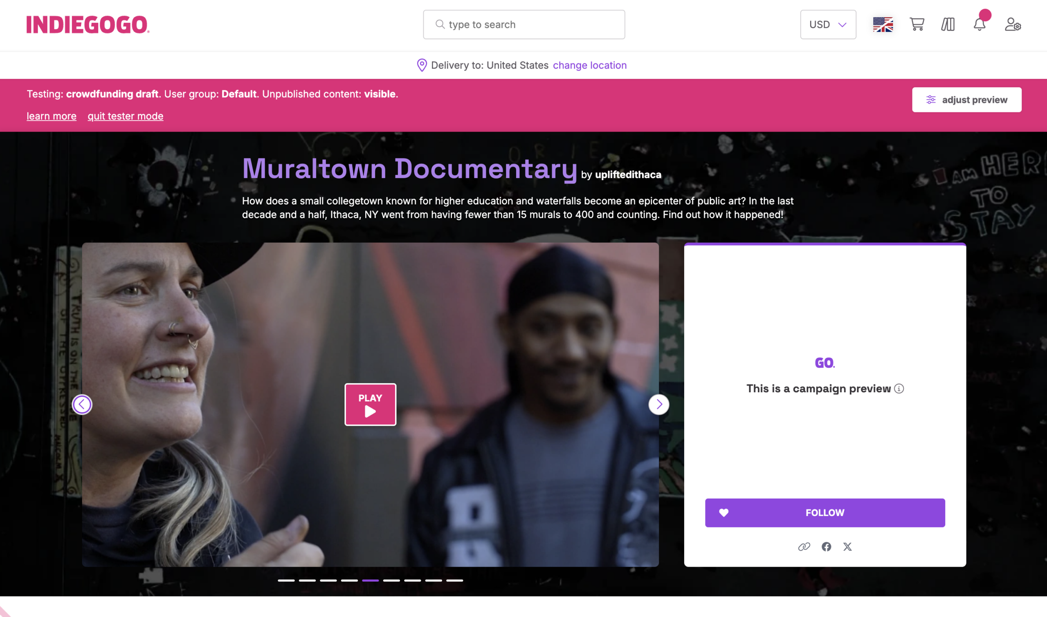Copy campaign link via chain icon
This screenshot has width=1047, height=617.
pyautogui.click(x=804, y=546)
